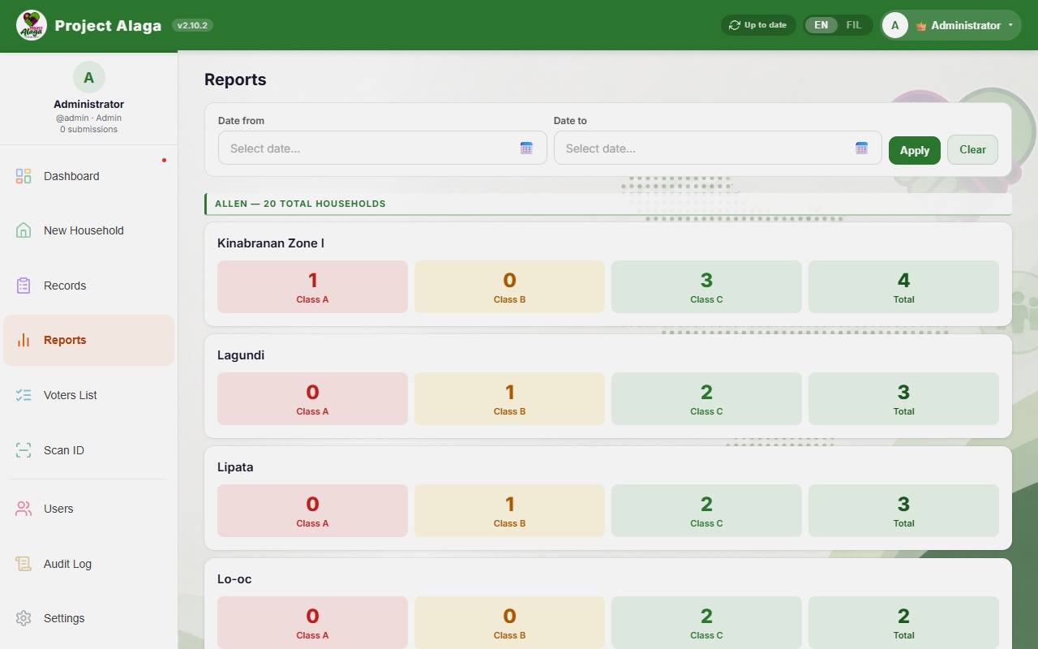Click the Reports page title

tap(235, 80)
